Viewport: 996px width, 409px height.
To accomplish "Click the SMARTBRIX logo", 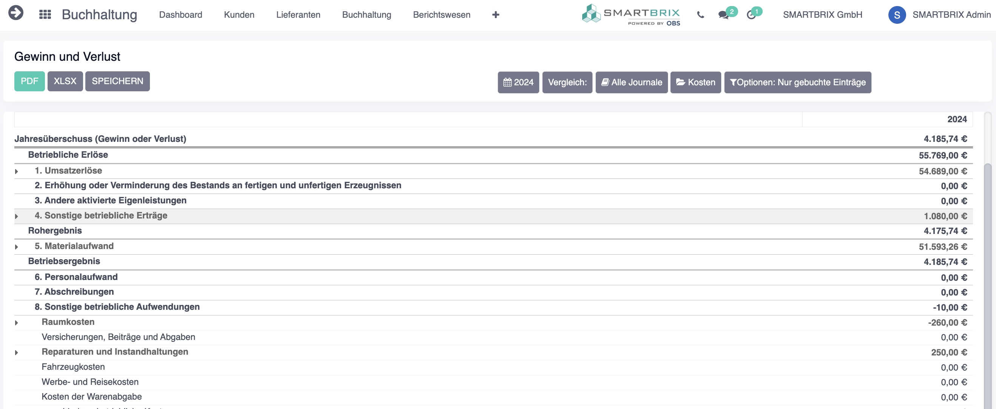I will [x=631, y=15].
